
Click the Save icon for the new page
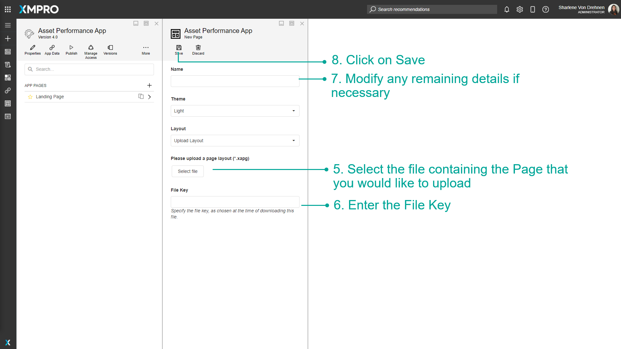point(179,49)
